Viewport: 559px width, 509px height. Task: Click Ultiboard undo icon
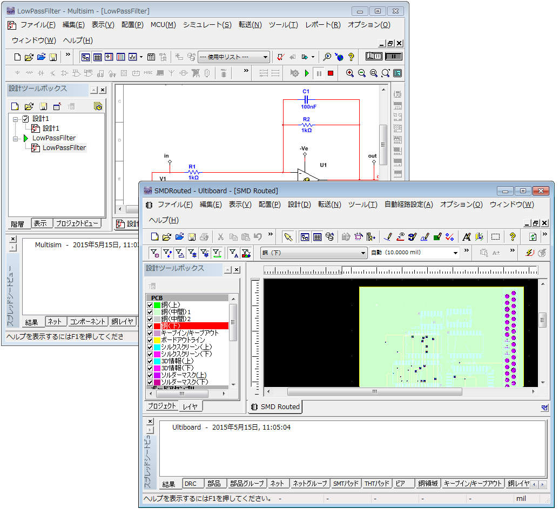pos(258,237)
